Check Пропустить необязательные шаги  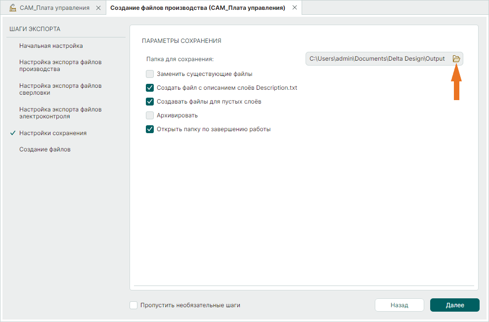tap(133, 305)
